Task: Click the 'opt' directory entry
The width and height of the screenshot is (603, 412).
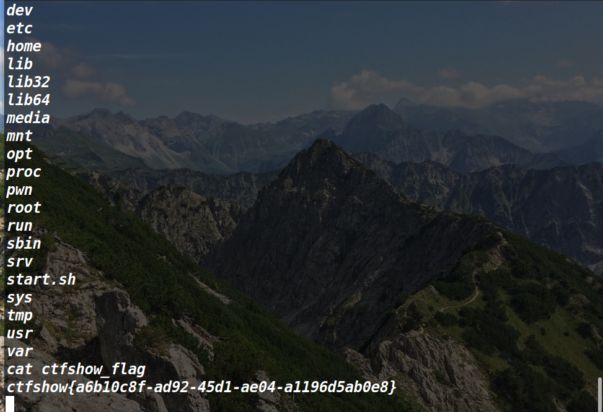Action: click(x=19, y=155)
